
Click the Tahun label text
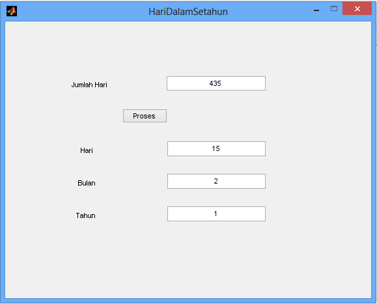click(86, 215)
